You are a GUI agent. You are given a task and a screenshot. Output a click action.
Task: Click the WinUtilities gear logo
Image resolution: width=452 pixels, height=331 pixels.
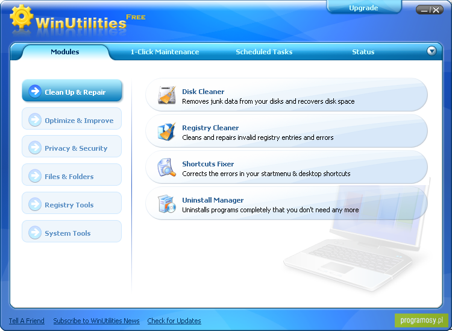[22, 16]
